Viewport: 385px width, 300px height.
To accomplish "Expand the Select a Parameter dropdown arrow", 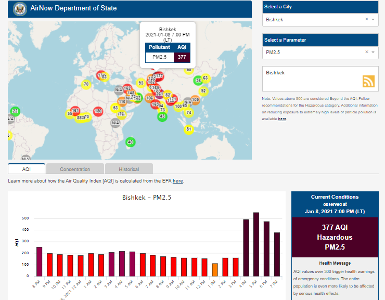I will 374,52.
